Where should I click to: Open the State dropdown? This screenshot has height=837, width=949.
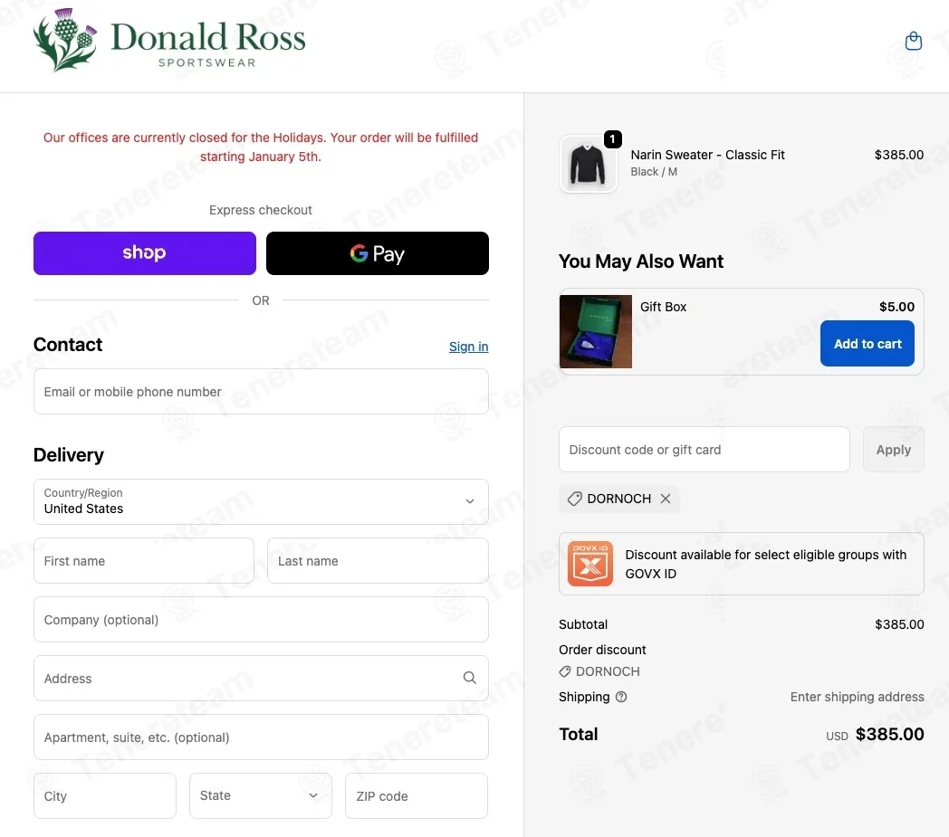(261, 796)
